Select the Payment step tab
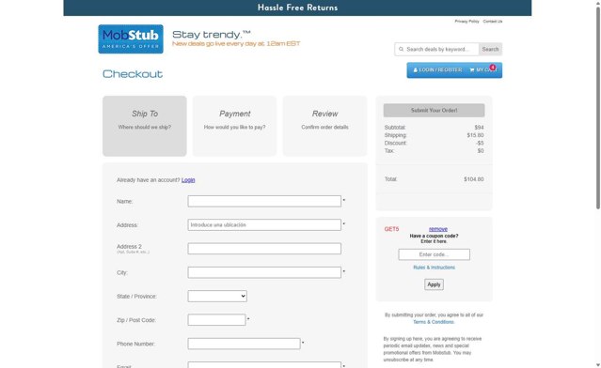Screen dimensions: 601x368 pyautogui.click(x=234, y=126)
